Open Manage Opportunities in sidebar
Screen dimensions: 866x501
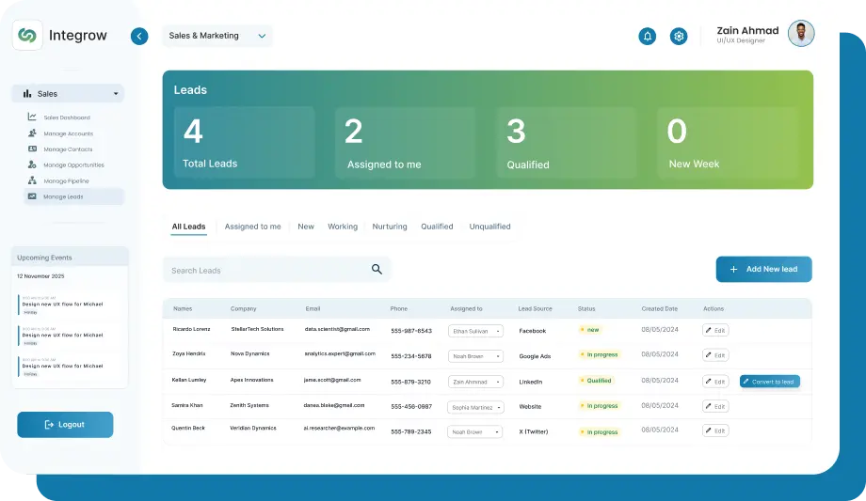(72, 165)
